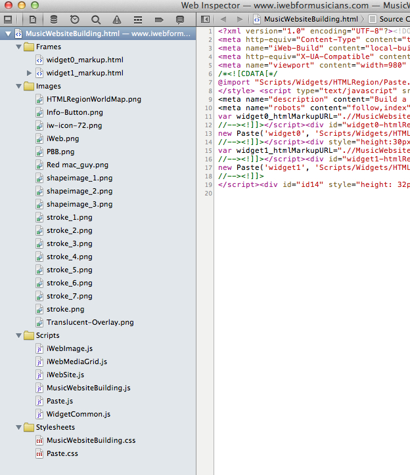Image resolution: width=410 pixels, height=475 pixels.
Task: Collapse the Scripts folder
Action: pyautogui.click(x=19, y=335)
